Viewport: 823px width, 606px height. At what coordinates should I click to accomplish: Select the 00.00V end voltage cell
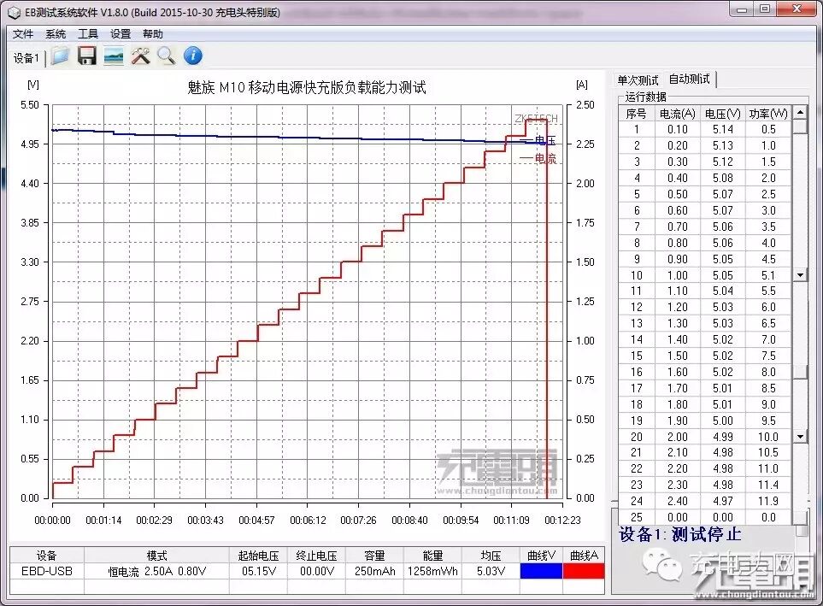[x=316, y=571]
